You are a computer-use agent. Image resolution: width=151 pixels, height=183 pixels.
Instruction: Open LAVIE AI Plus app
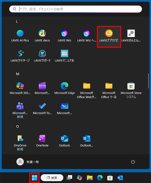[20, 36]
